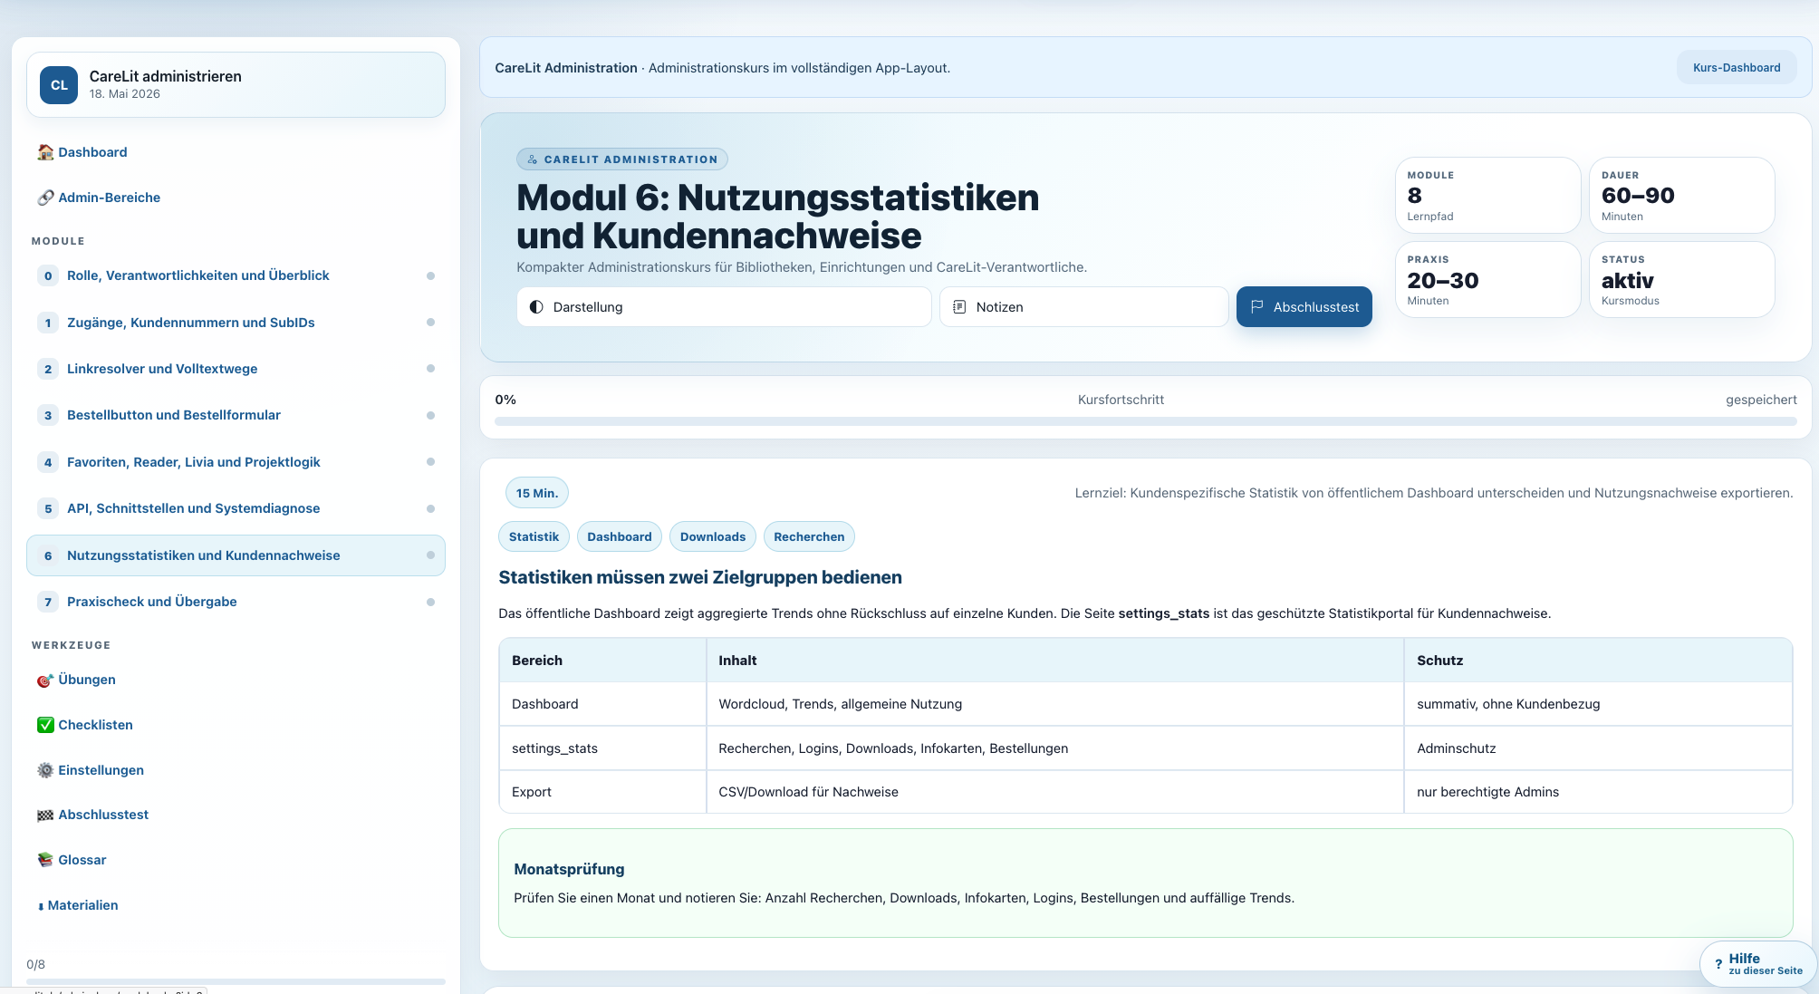Click the CARELIT ADMINISTRATION label pill
This screenshot has width=1819, height=994.
622,159
